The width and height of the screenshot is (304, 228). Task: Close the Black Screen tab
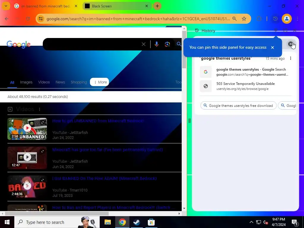click(x=147, y=6)
